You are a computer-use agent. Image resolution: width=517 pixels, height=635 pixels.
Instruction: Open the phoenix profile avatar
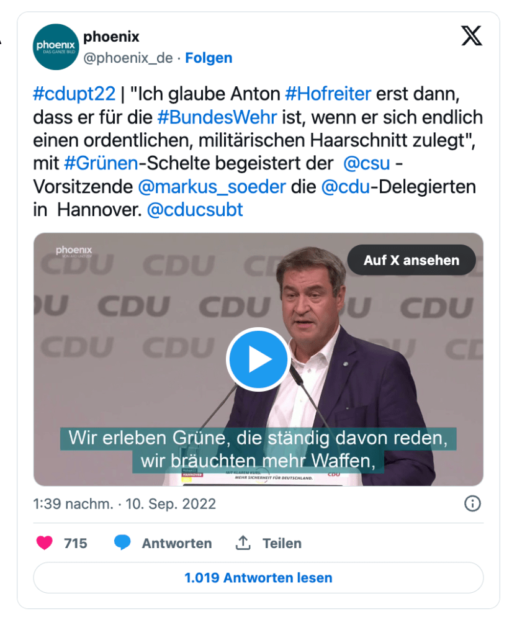point(56,47)
